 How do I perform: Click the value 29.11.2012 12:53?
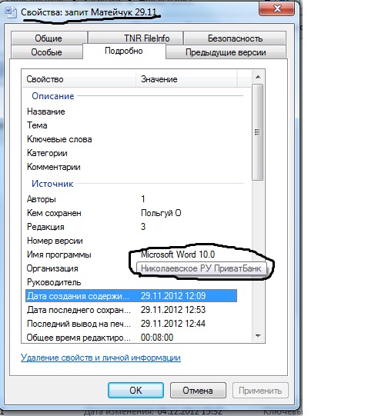click(173, 310)
